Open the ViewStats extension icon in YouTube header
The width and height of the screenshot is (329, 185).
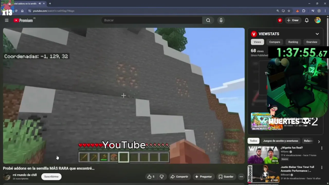click(x=280, y=20)
